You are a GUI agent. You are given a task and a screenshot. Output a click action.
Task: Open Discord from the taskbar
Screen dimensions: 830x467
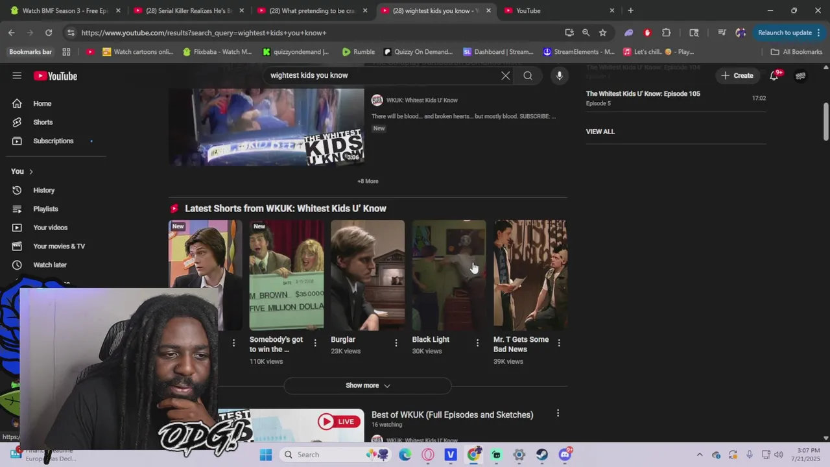[565, 455]
